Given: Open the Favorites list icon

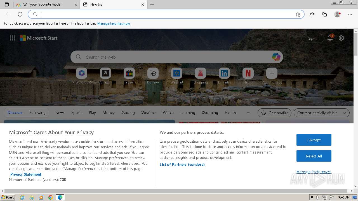Looking at the screenshot, I should pyautogui.click(x=312, y=14).
